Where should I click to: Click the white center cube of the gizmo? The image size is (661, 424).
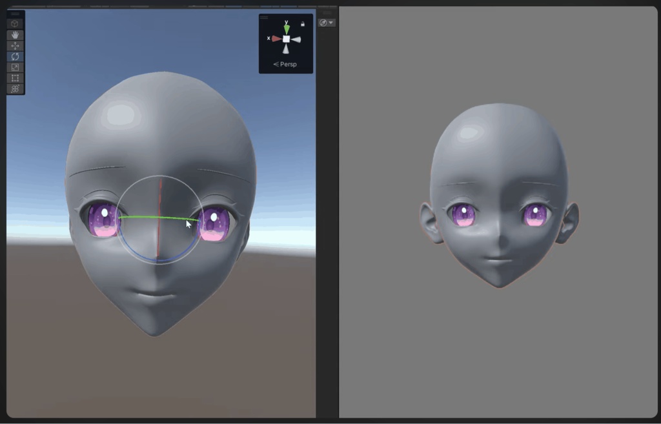point(286,39)
